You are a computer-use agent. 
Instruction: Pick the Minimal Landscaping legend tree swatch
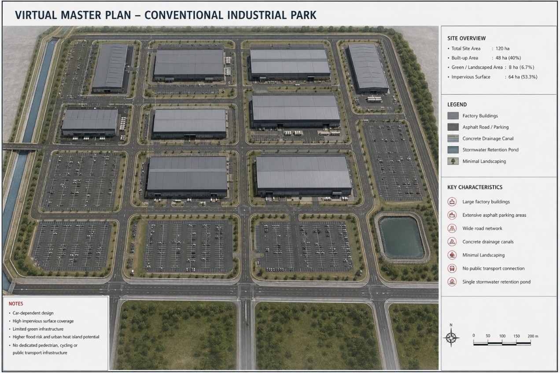(453, 161)
